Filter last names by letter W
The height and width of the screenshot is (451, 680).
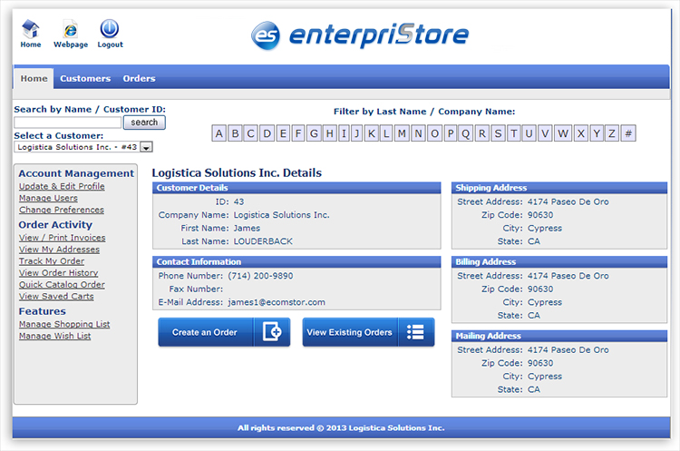click(x=563, y=133)
